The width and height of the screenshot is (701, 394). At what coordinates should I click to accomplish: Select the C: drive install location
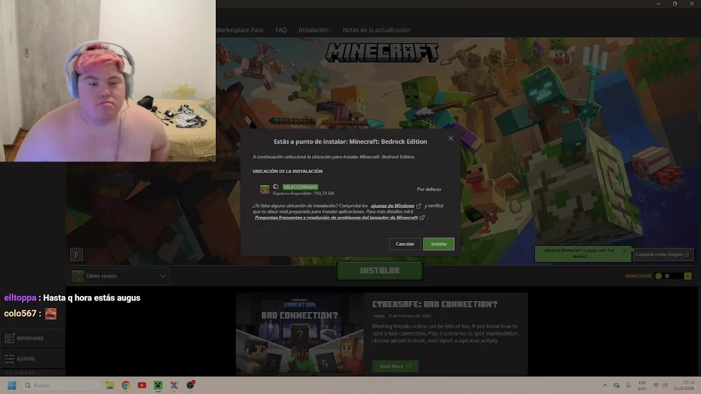point(350,189)
